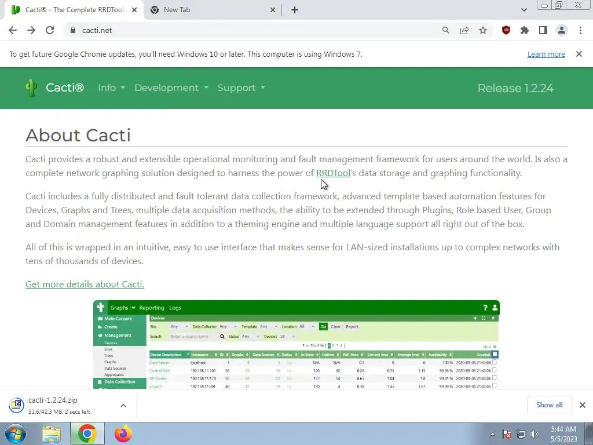Click Get more details about Cacti
The height and width of the screenshot is (445, 593).
(x=85, y=284)
